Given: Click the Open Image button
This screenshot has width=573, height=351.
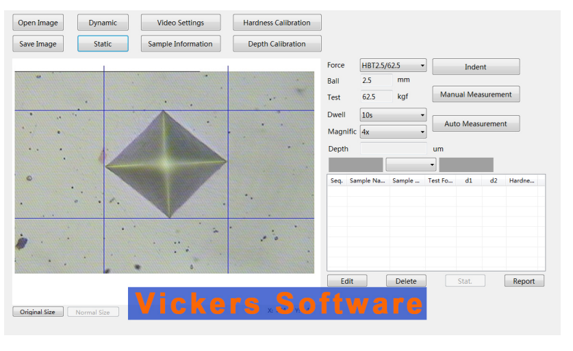Looking at the screenshot, I should pyautogui.click(x=38, y=23).
